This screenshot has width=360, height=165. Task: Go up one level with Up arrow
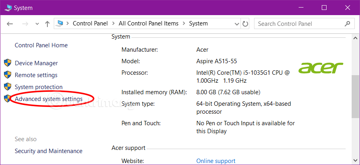tap(47, 24)
